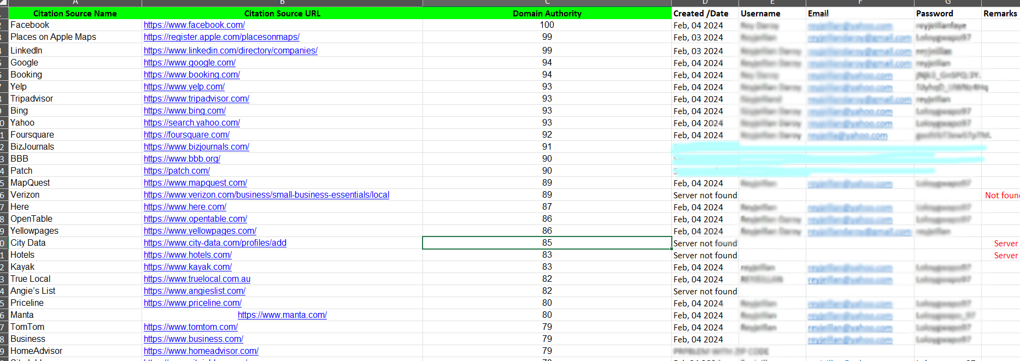Open the Apple Maps register link
Screen dimensions: 1020x361
[x=221, y=37]
